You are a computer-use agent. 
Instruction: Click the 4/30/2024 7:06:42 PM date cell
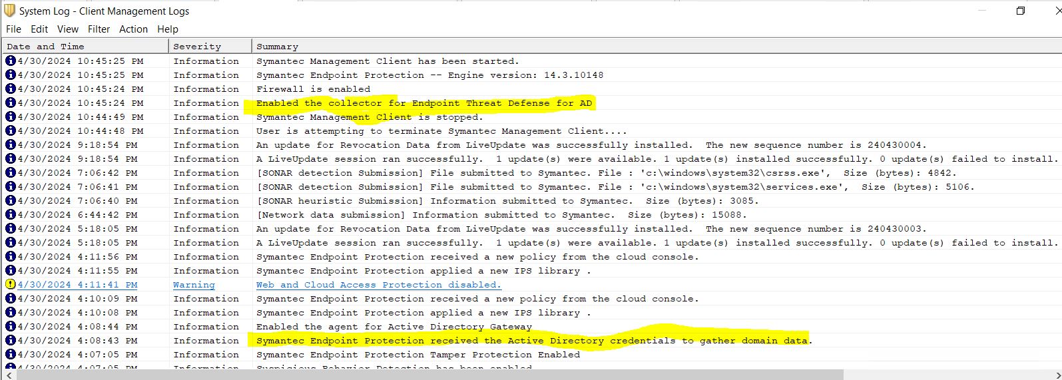pyautogui.click(x=77, y=173)
